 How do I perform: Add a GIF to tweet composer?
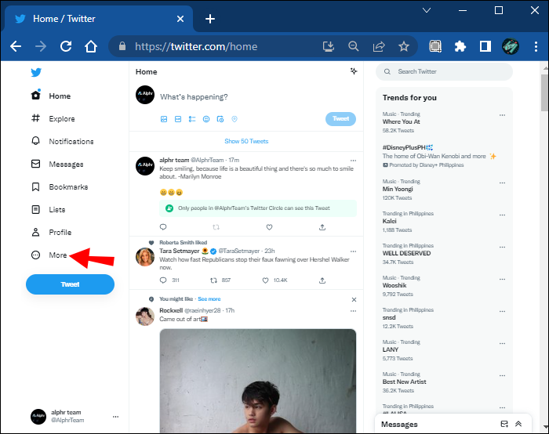click(x=178, y=119)
